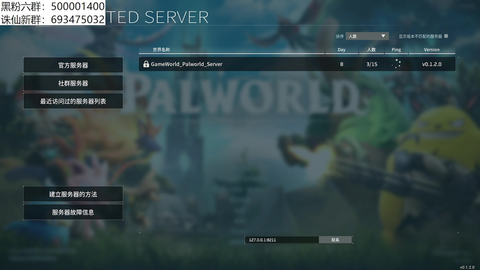
Task: Switch to 社群服务器 community servers
Action: 73,83
